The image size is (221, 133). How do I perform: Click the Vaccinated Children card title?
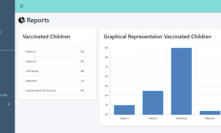point(46,37)
